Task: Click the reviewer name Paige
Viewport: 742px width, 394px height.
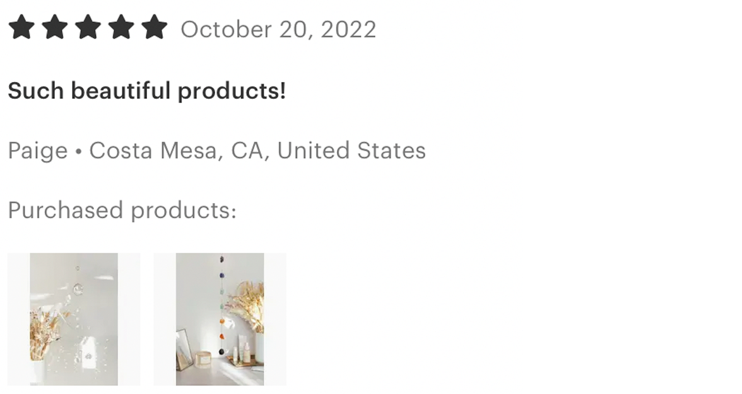Action: [x=38, y=151]
